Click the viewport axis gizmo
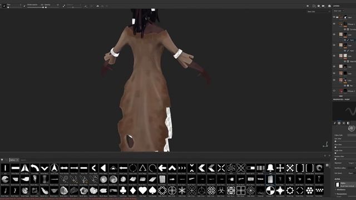Image resolution: width=356 pixels, height=200 pixels. pyautogui.click(x=325, y=144)
